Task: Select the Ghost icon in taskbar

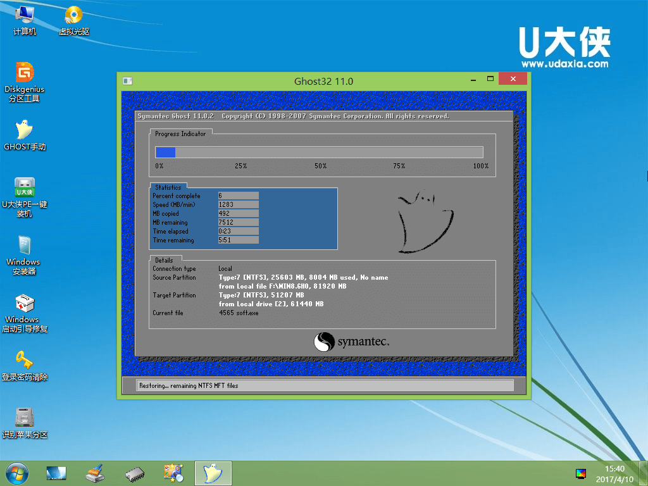Action: [x=213, y=473]
